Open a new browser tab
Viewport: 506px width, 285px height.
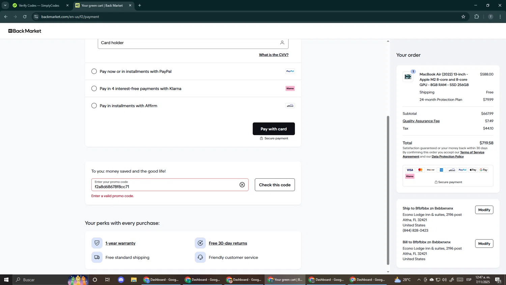tap(140, 5)
